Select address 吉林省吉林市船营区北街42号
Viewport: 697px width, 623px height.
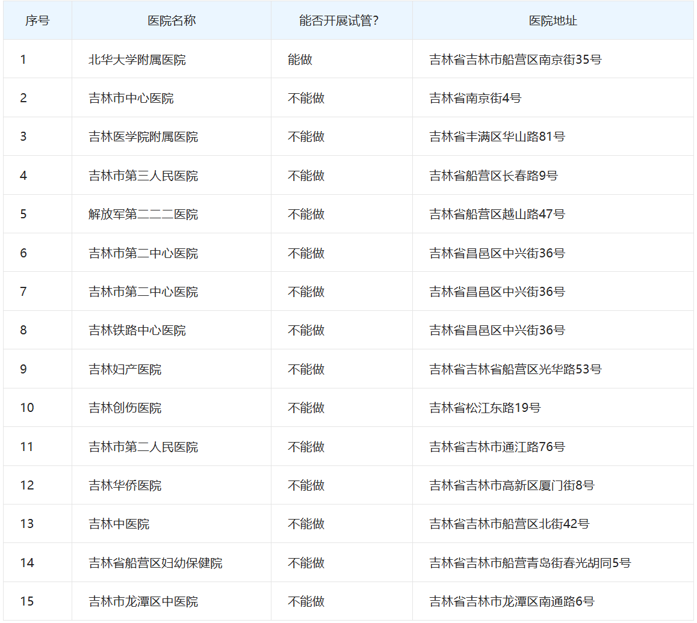pyautogui.click(x=509, y=524)
